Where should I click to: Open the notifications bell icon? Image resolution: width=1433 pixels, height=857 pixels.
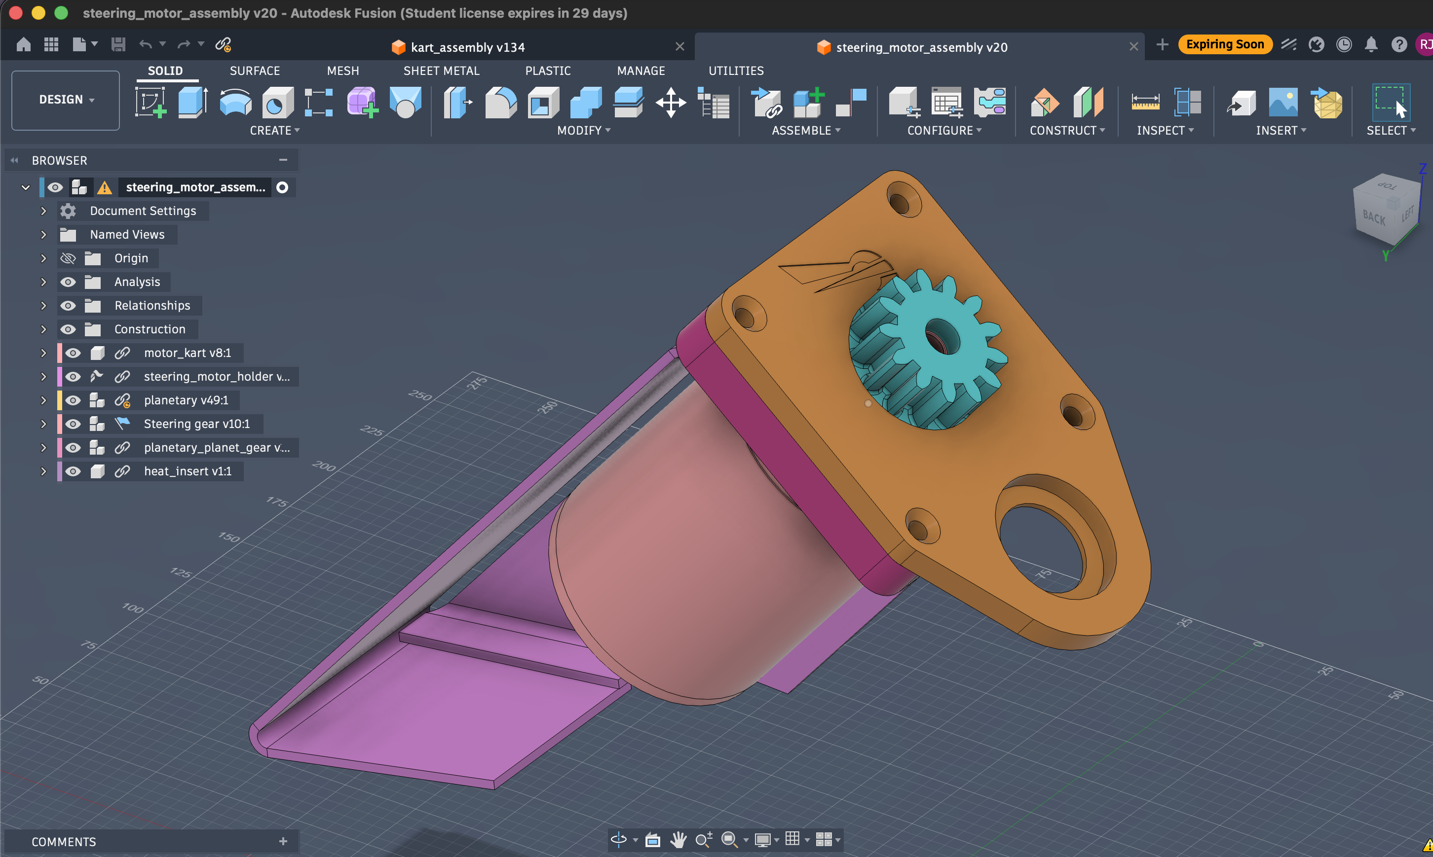(x=1371, y=44)
